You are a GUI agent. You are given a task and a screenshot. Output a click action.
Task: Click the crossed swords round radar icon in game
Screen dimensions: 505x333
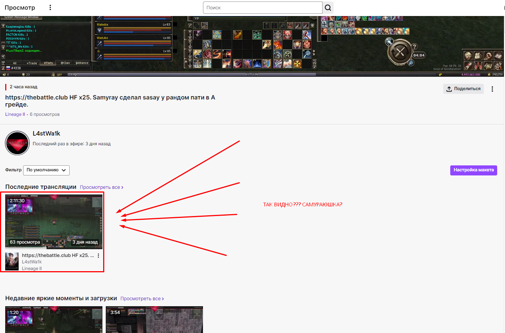[x=400, y=52]
